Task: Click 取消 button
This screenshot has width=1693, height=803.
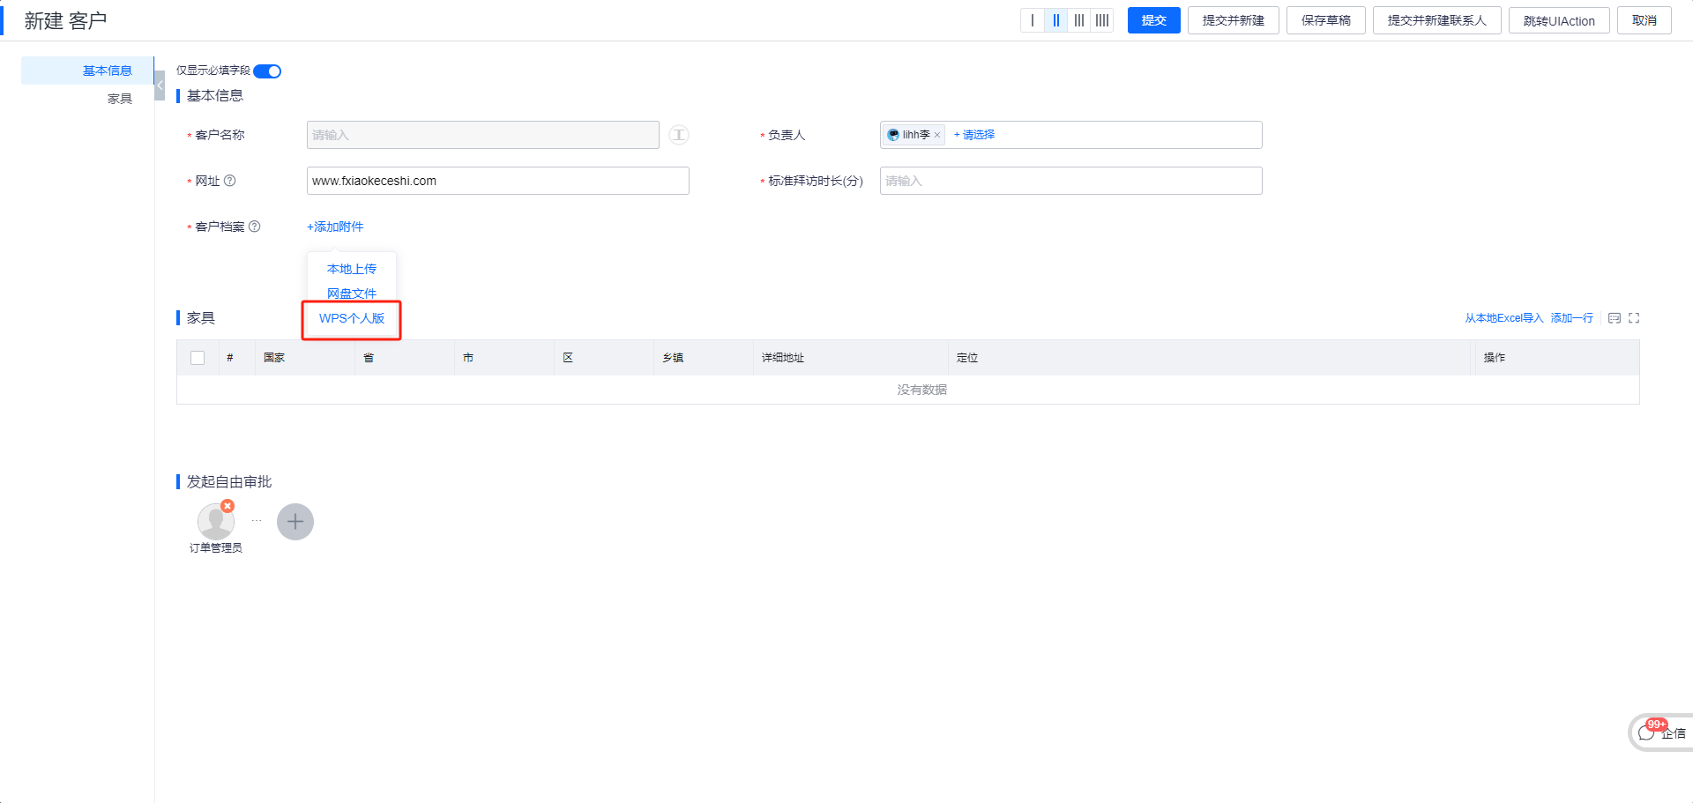Action: tap(1645, 20)
